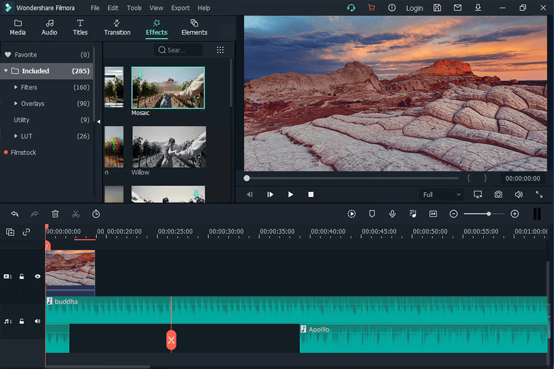554x369 pixels.
Task: Adjust preview volume speaker icon
Action: tap(519, 194)
